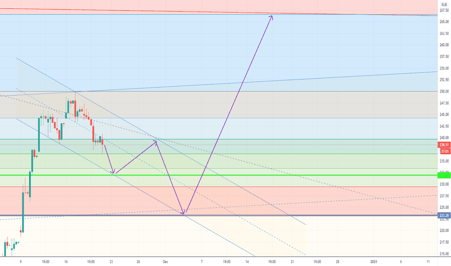The image size is (451, 266).
Task: Click the 223.28 horizontal line price label
Action: point(444,215)
